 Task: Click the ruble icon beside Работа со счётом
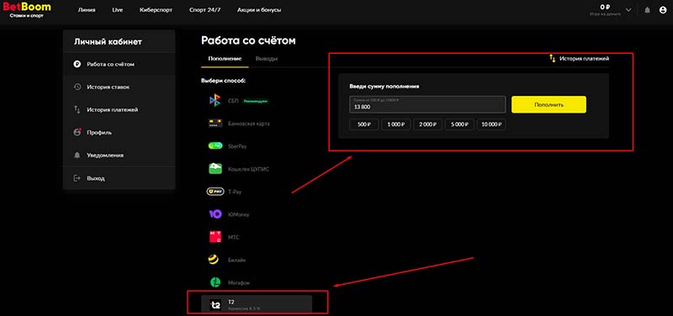(x=77, y=65)
